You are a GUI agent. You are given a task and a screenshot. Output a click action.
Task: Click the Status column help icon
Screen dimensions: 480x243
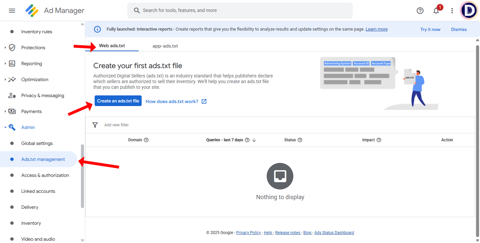[300, 140]
